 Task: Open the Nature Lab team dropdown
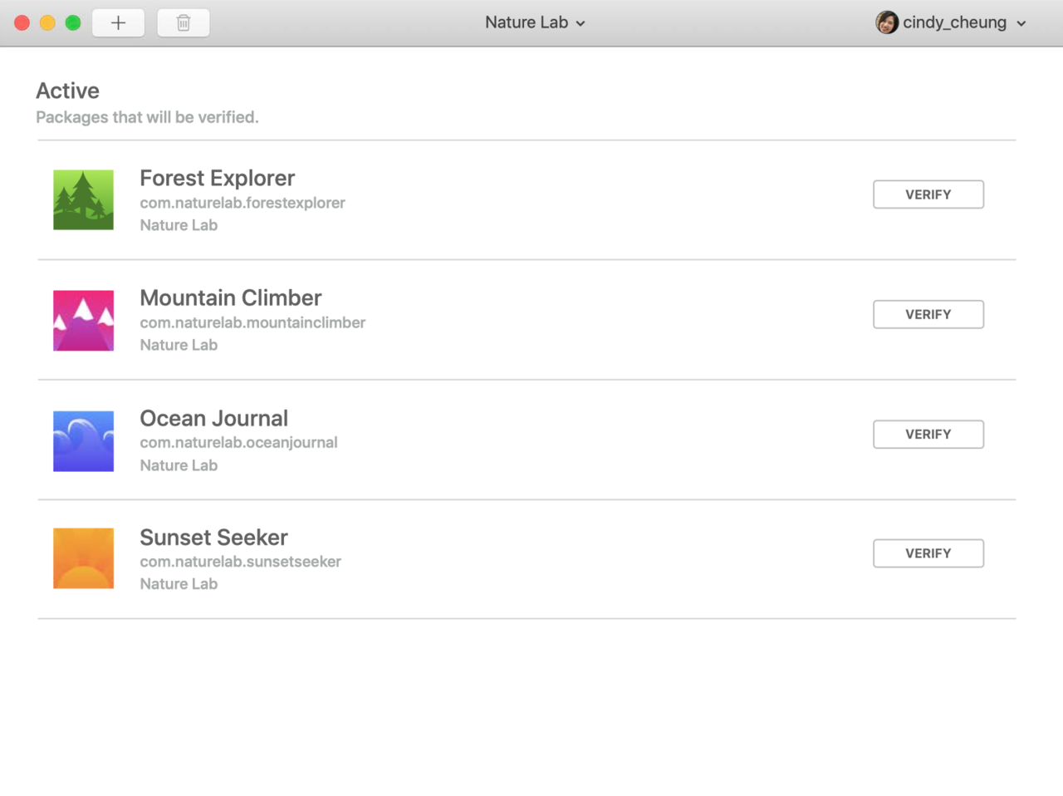(535, 22)
